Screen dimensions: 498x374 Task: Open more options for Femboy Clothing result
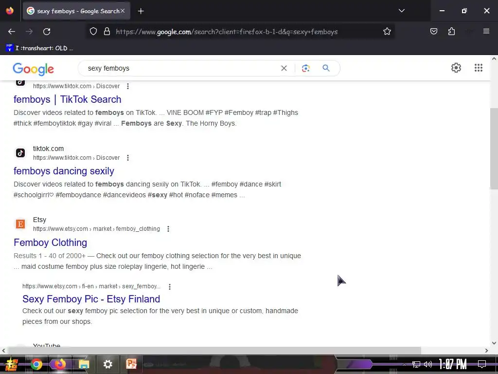pyautogui.click(x=168, y=229)
